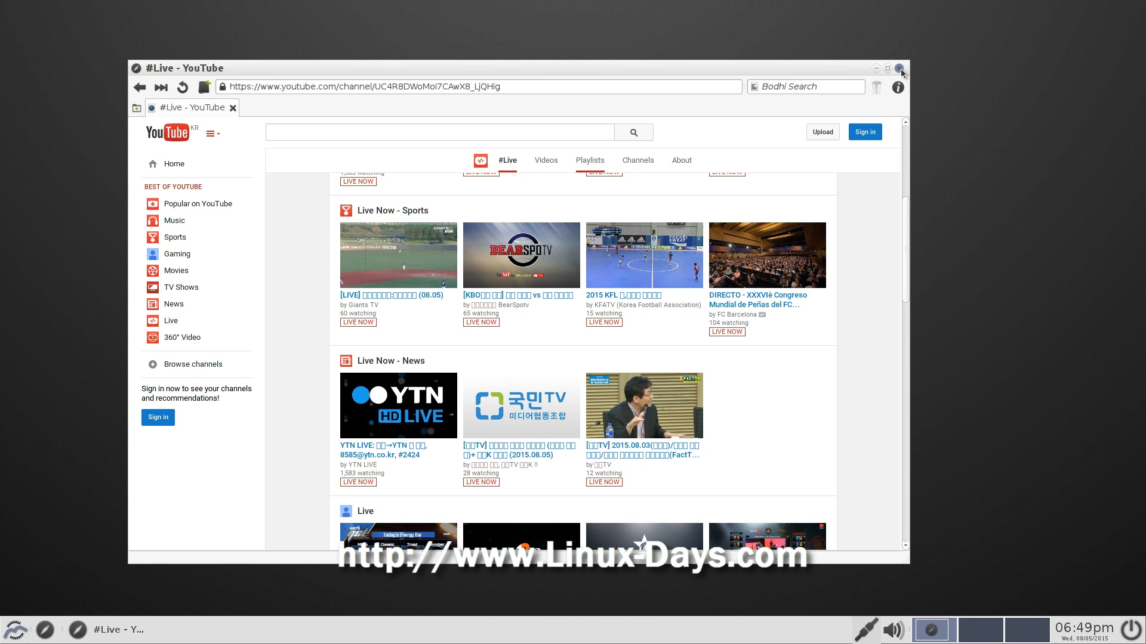This screenshot has height=644, width=1146.
Task: Open a new tab with the tab bar icon
Action: (137, 108)
